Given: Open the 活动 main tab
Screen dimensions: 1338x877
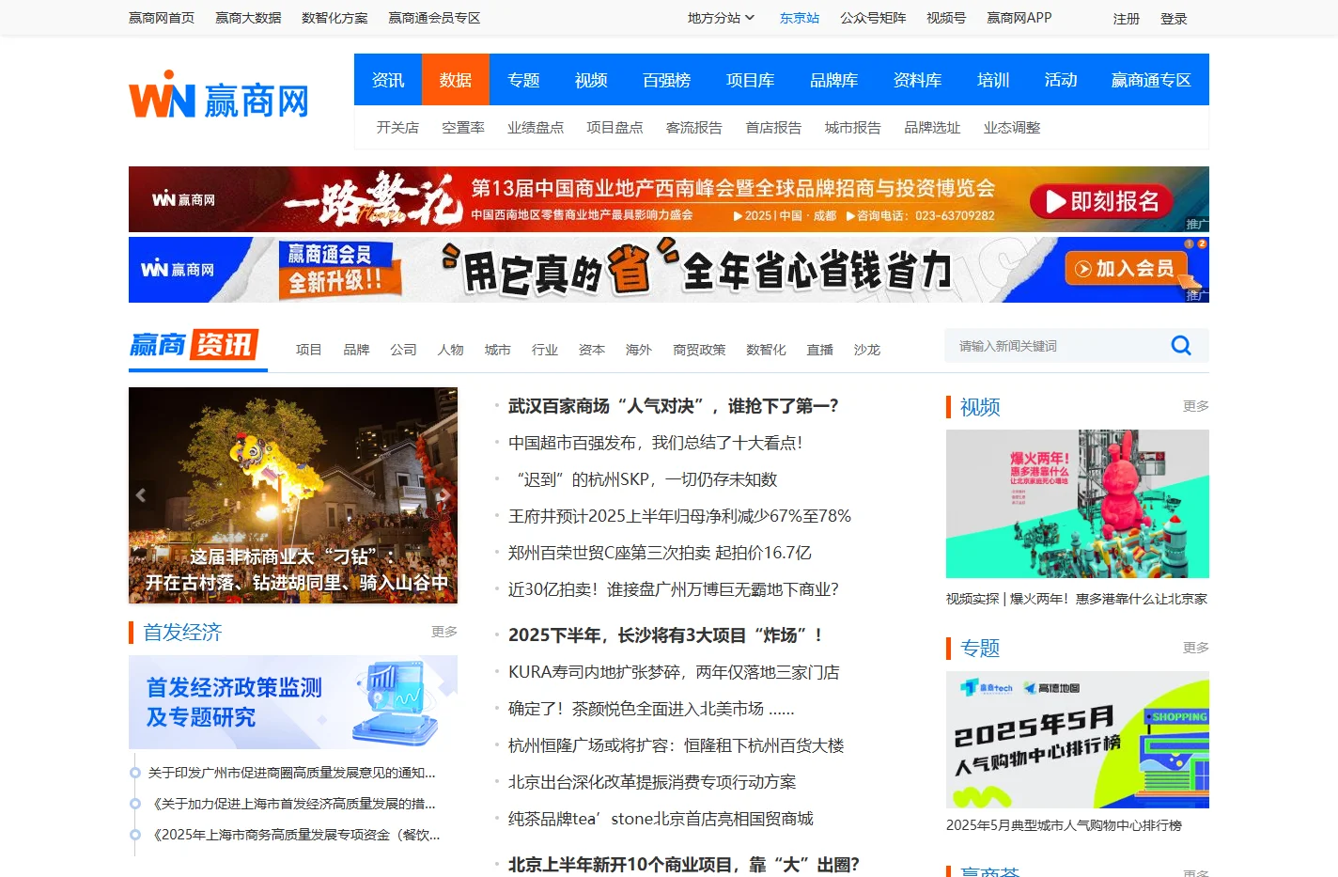Looking at the screenshot, I should tap(1061, 80).
